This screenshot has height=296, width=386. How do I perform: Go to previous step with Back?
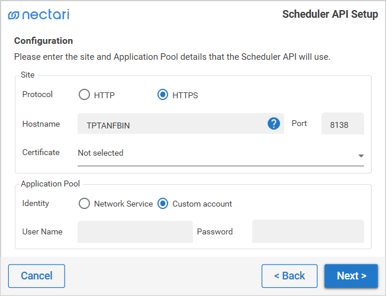(289, 276)
